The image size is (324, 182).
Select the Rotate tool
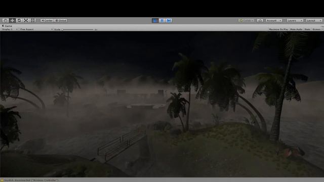(x=19, y=20)
